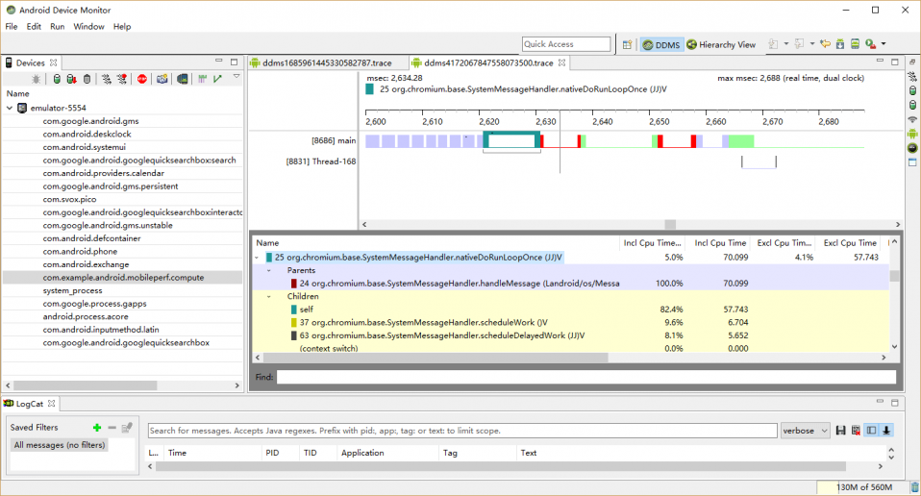This screenshot has width=921, height=496.
Task: Select com.example.android.mobileperf.compute process
Action: tap(123, 278)
